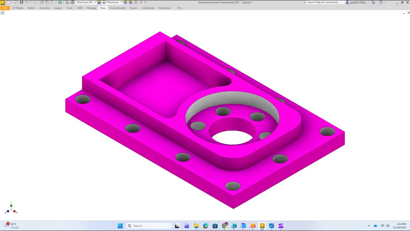Open the Manage tab
410x231 pixels.
[91, 8]
